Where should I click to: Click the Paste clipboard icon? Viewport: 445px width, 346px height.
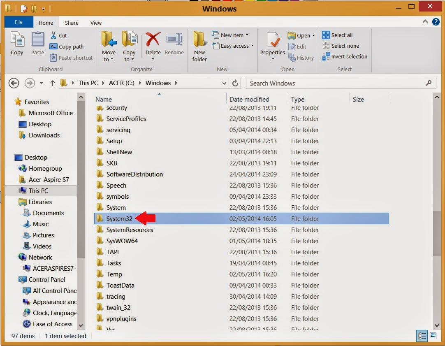(37, 39)
